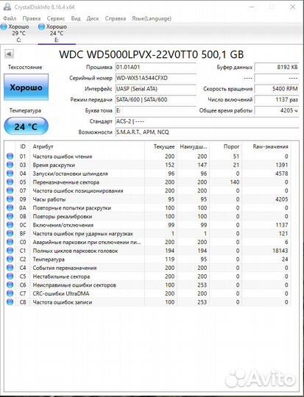Select the Полных циклов парковок головок text
Screen dimensions: 304x397
(75, 251)
